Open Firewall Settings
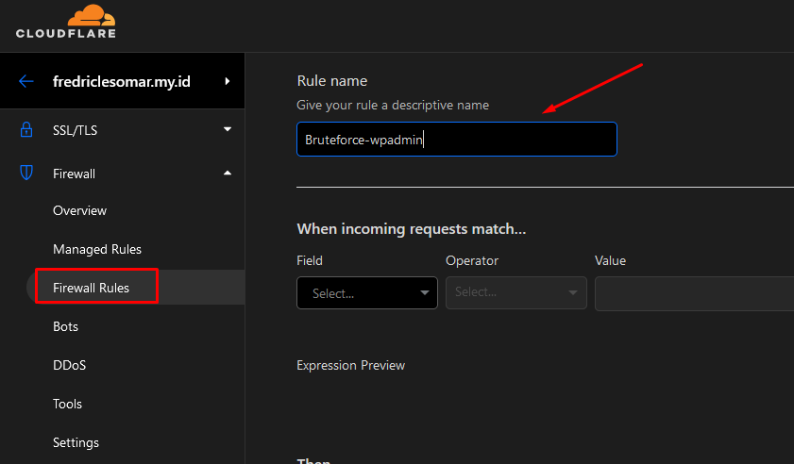Viewport: 794px width, 464px height. (76, 442)
